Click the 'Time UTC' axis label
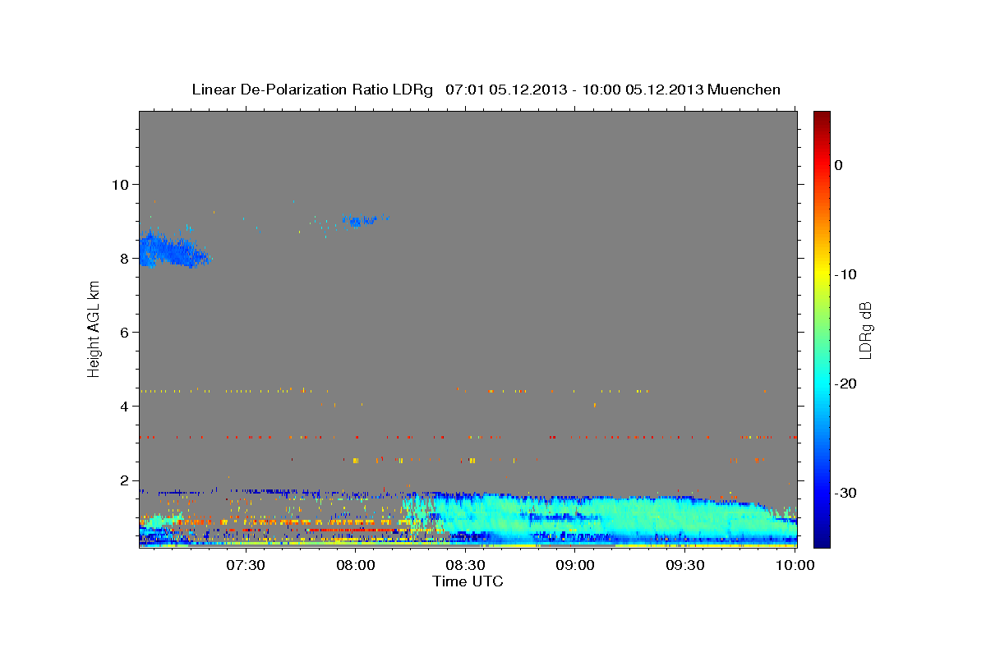986x657 pixels. pos(468,581)
